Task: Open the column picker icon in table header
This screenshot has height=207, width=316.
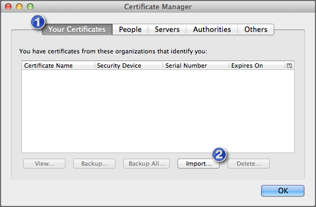Action: click(x=290, y=66)
